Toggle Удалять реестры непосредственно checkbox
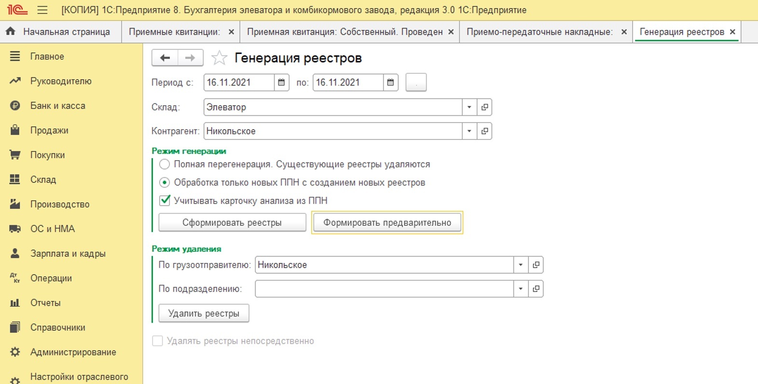This screenshot has width=758, height=384. coord(157,341)
